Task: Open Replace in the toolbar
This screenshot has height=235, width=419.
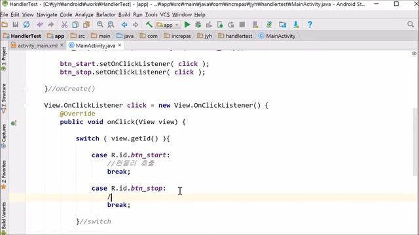Action: pyautogui.click(x=111, y=25)
